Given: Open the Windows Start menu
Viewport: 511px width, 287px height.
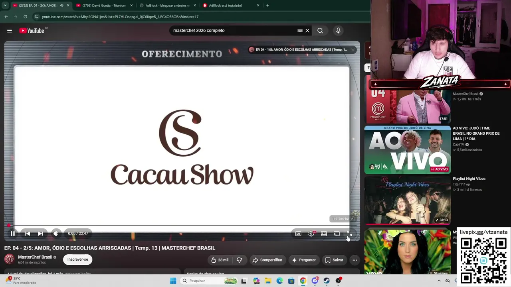Looking at the screenshot, I should [x=173, y=281].
